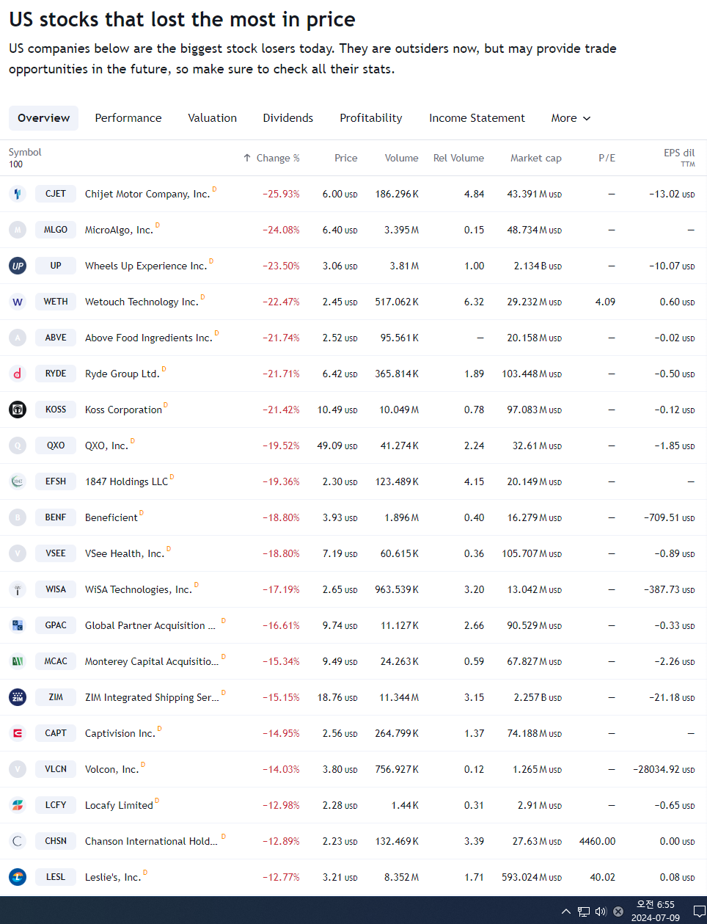Click Chanson P/E value 4460.00
The width and height of the screenshot is (707, 924).
tap(597, 841)
